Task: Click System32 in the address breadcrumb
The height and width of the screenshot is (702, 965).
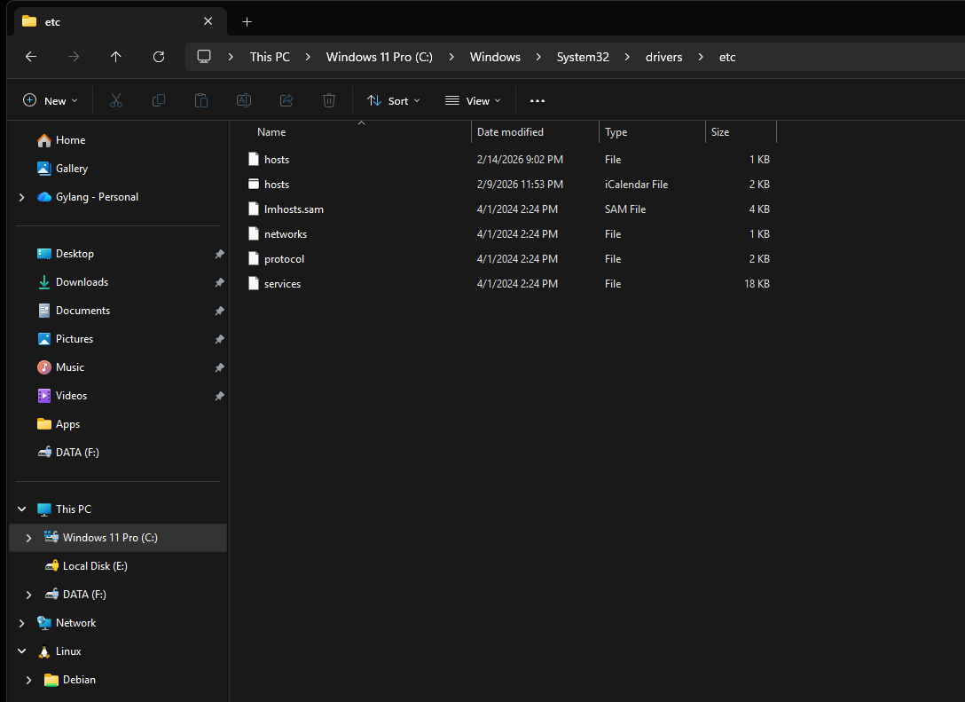Action: pos(583,57)
